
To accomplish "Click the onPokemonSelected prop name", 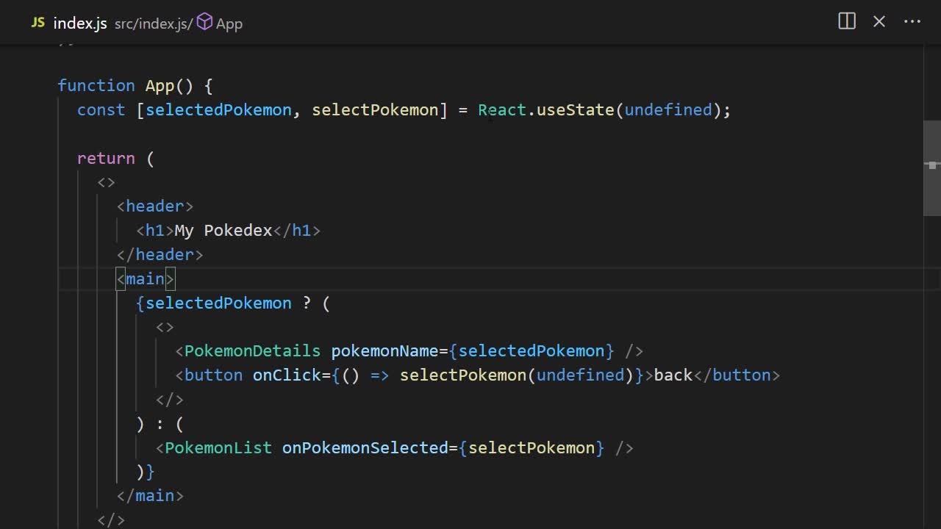I will coord(365,448).
